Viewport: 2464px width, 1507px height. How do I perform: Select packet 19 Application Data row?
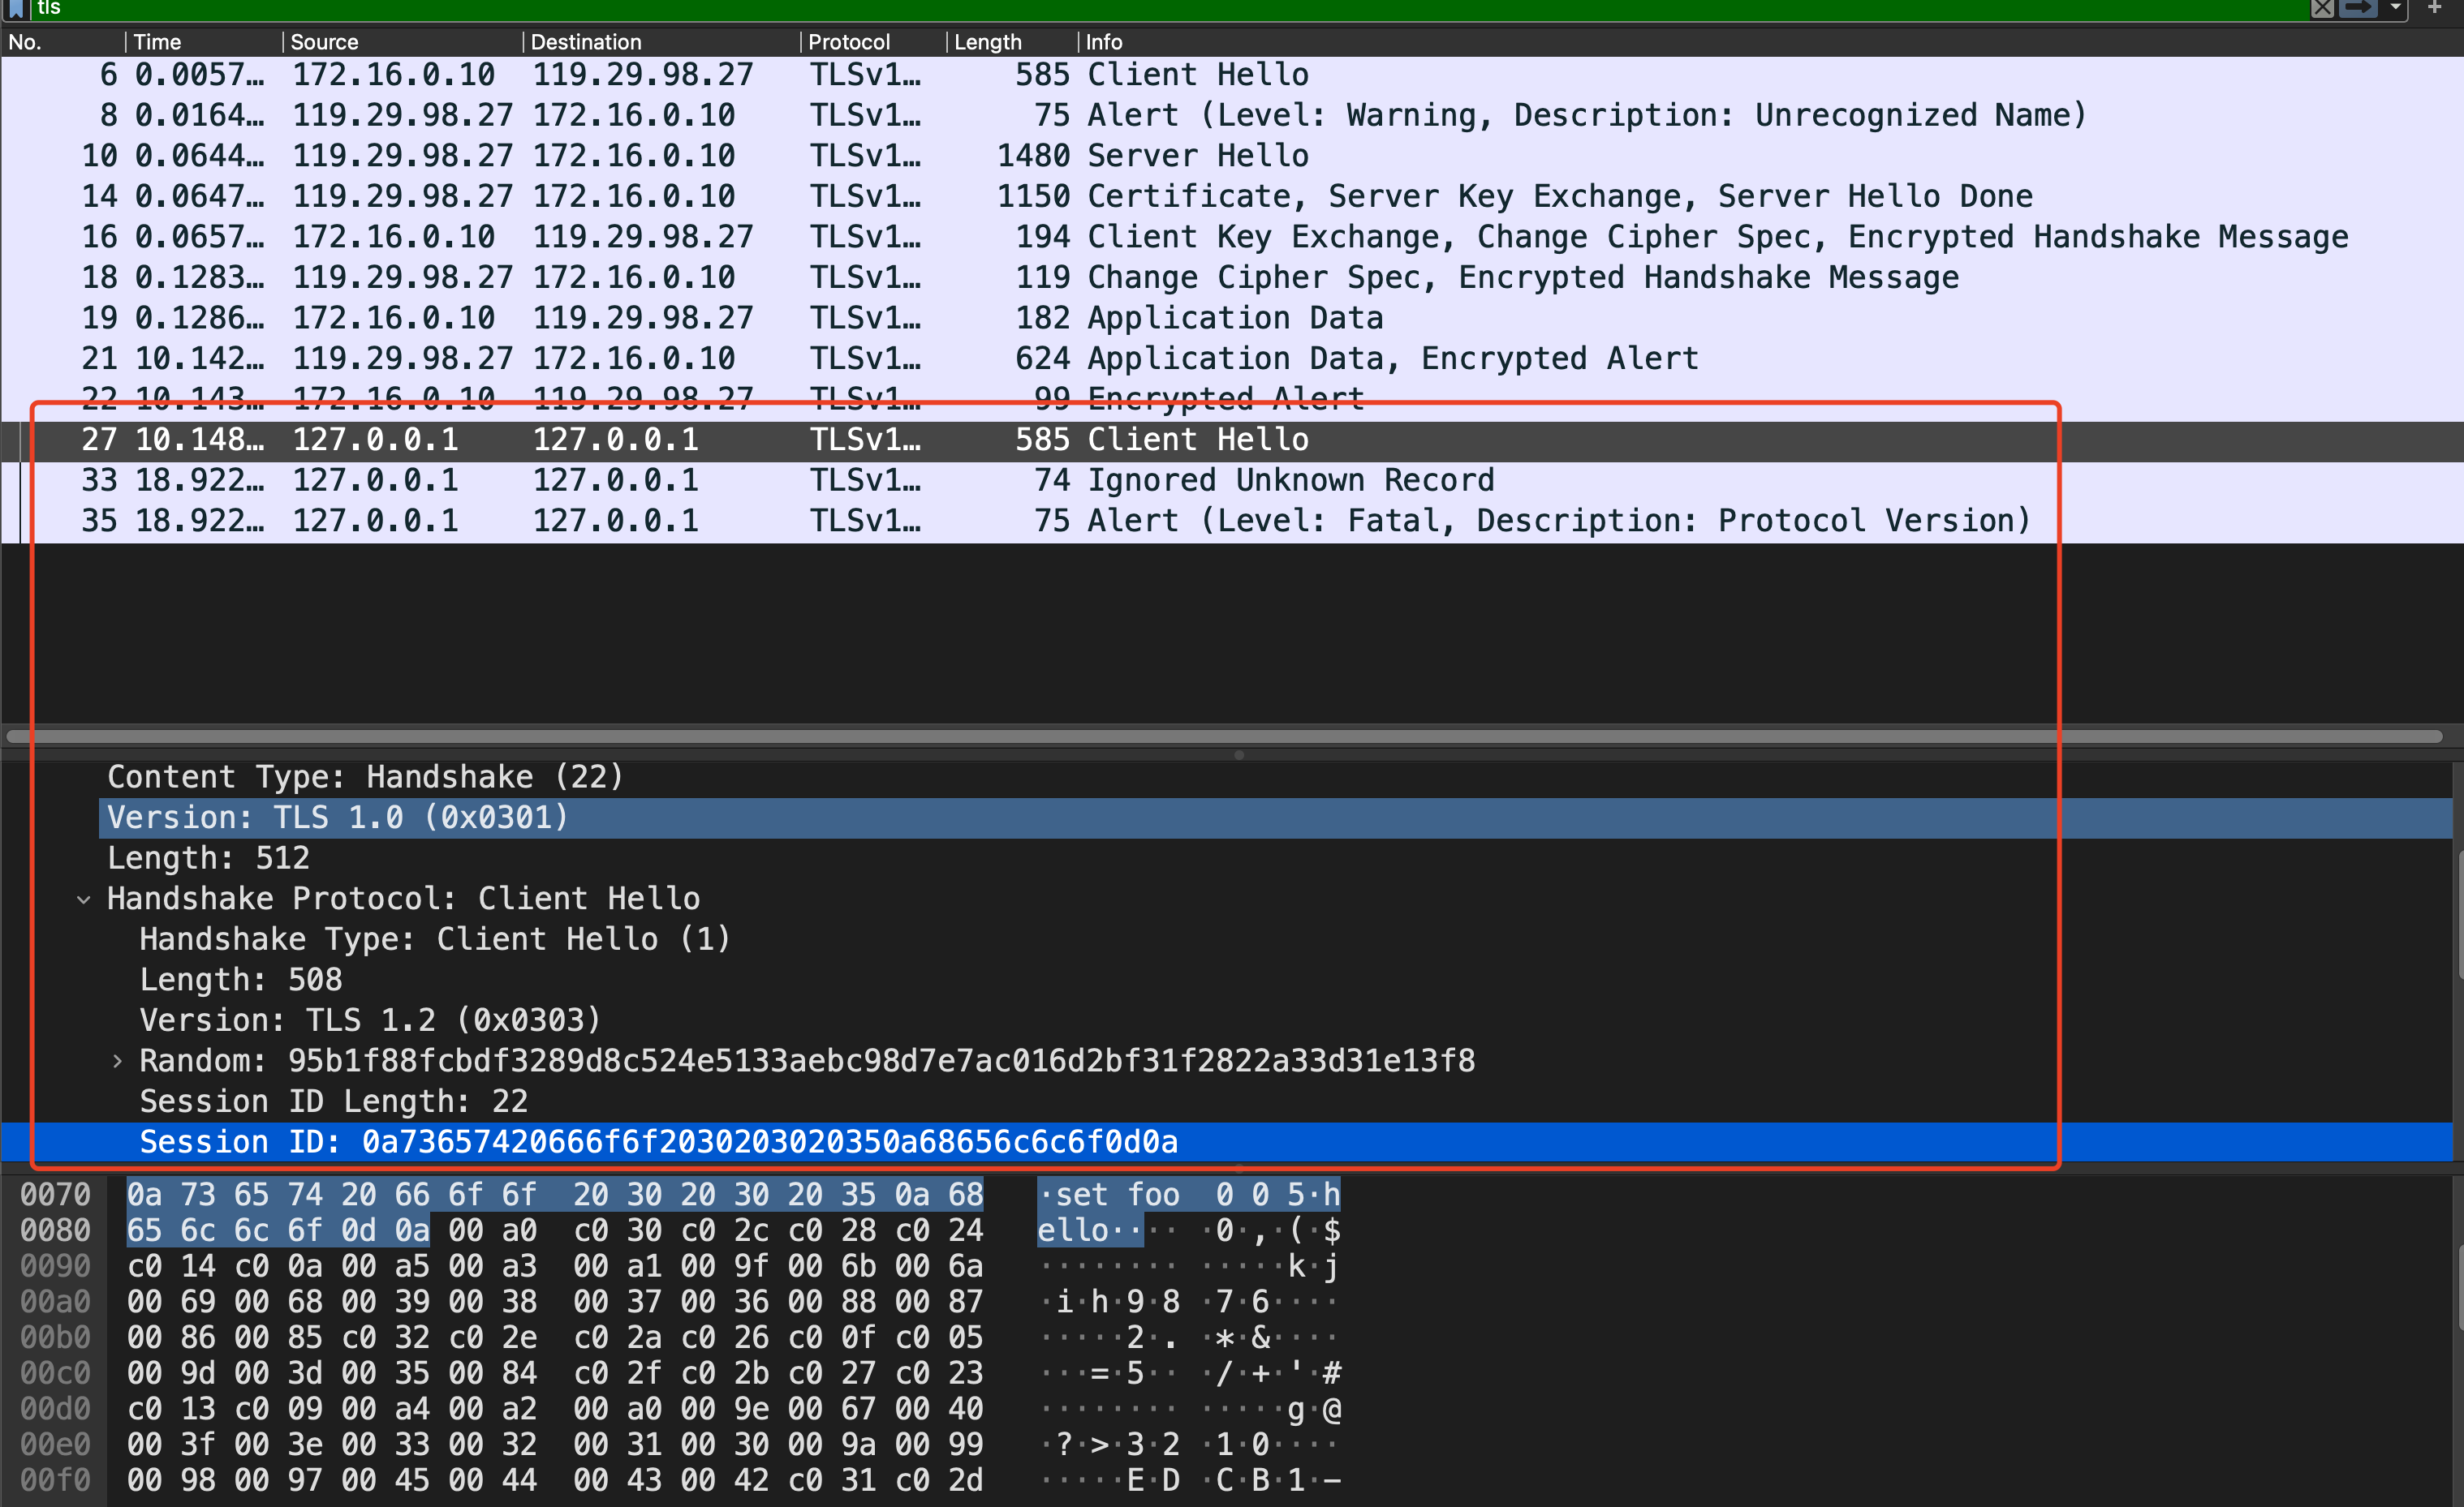click(x=1232, y=318)
